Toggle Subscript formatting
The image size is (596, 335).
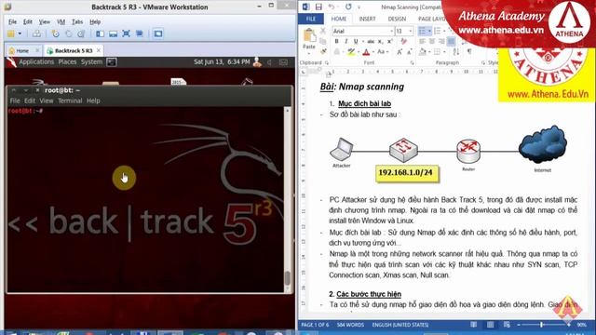(380, 41)
